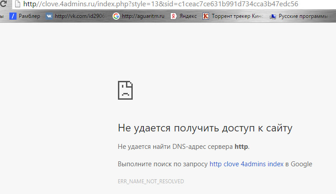Click the Торрент трекер bookmark icon

pos(206,17)
